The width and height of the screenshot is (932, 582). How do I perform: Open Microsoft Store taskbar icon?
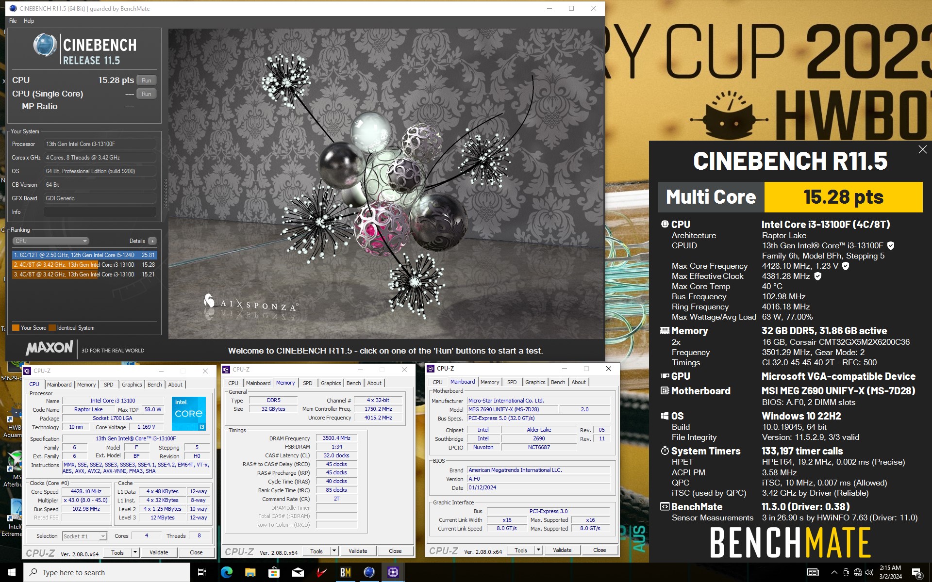tap(274, 572)
